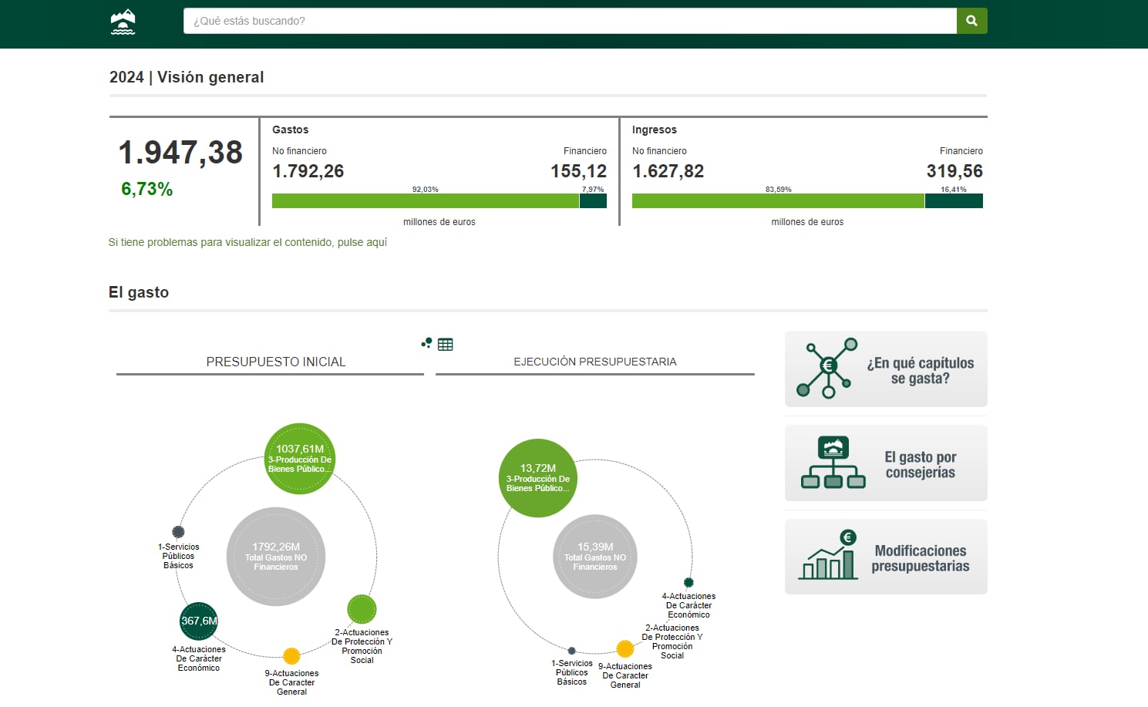Click execution chart yellow Protección Social bubble
Screen dimensions: 1148x707
coord(625,649)
